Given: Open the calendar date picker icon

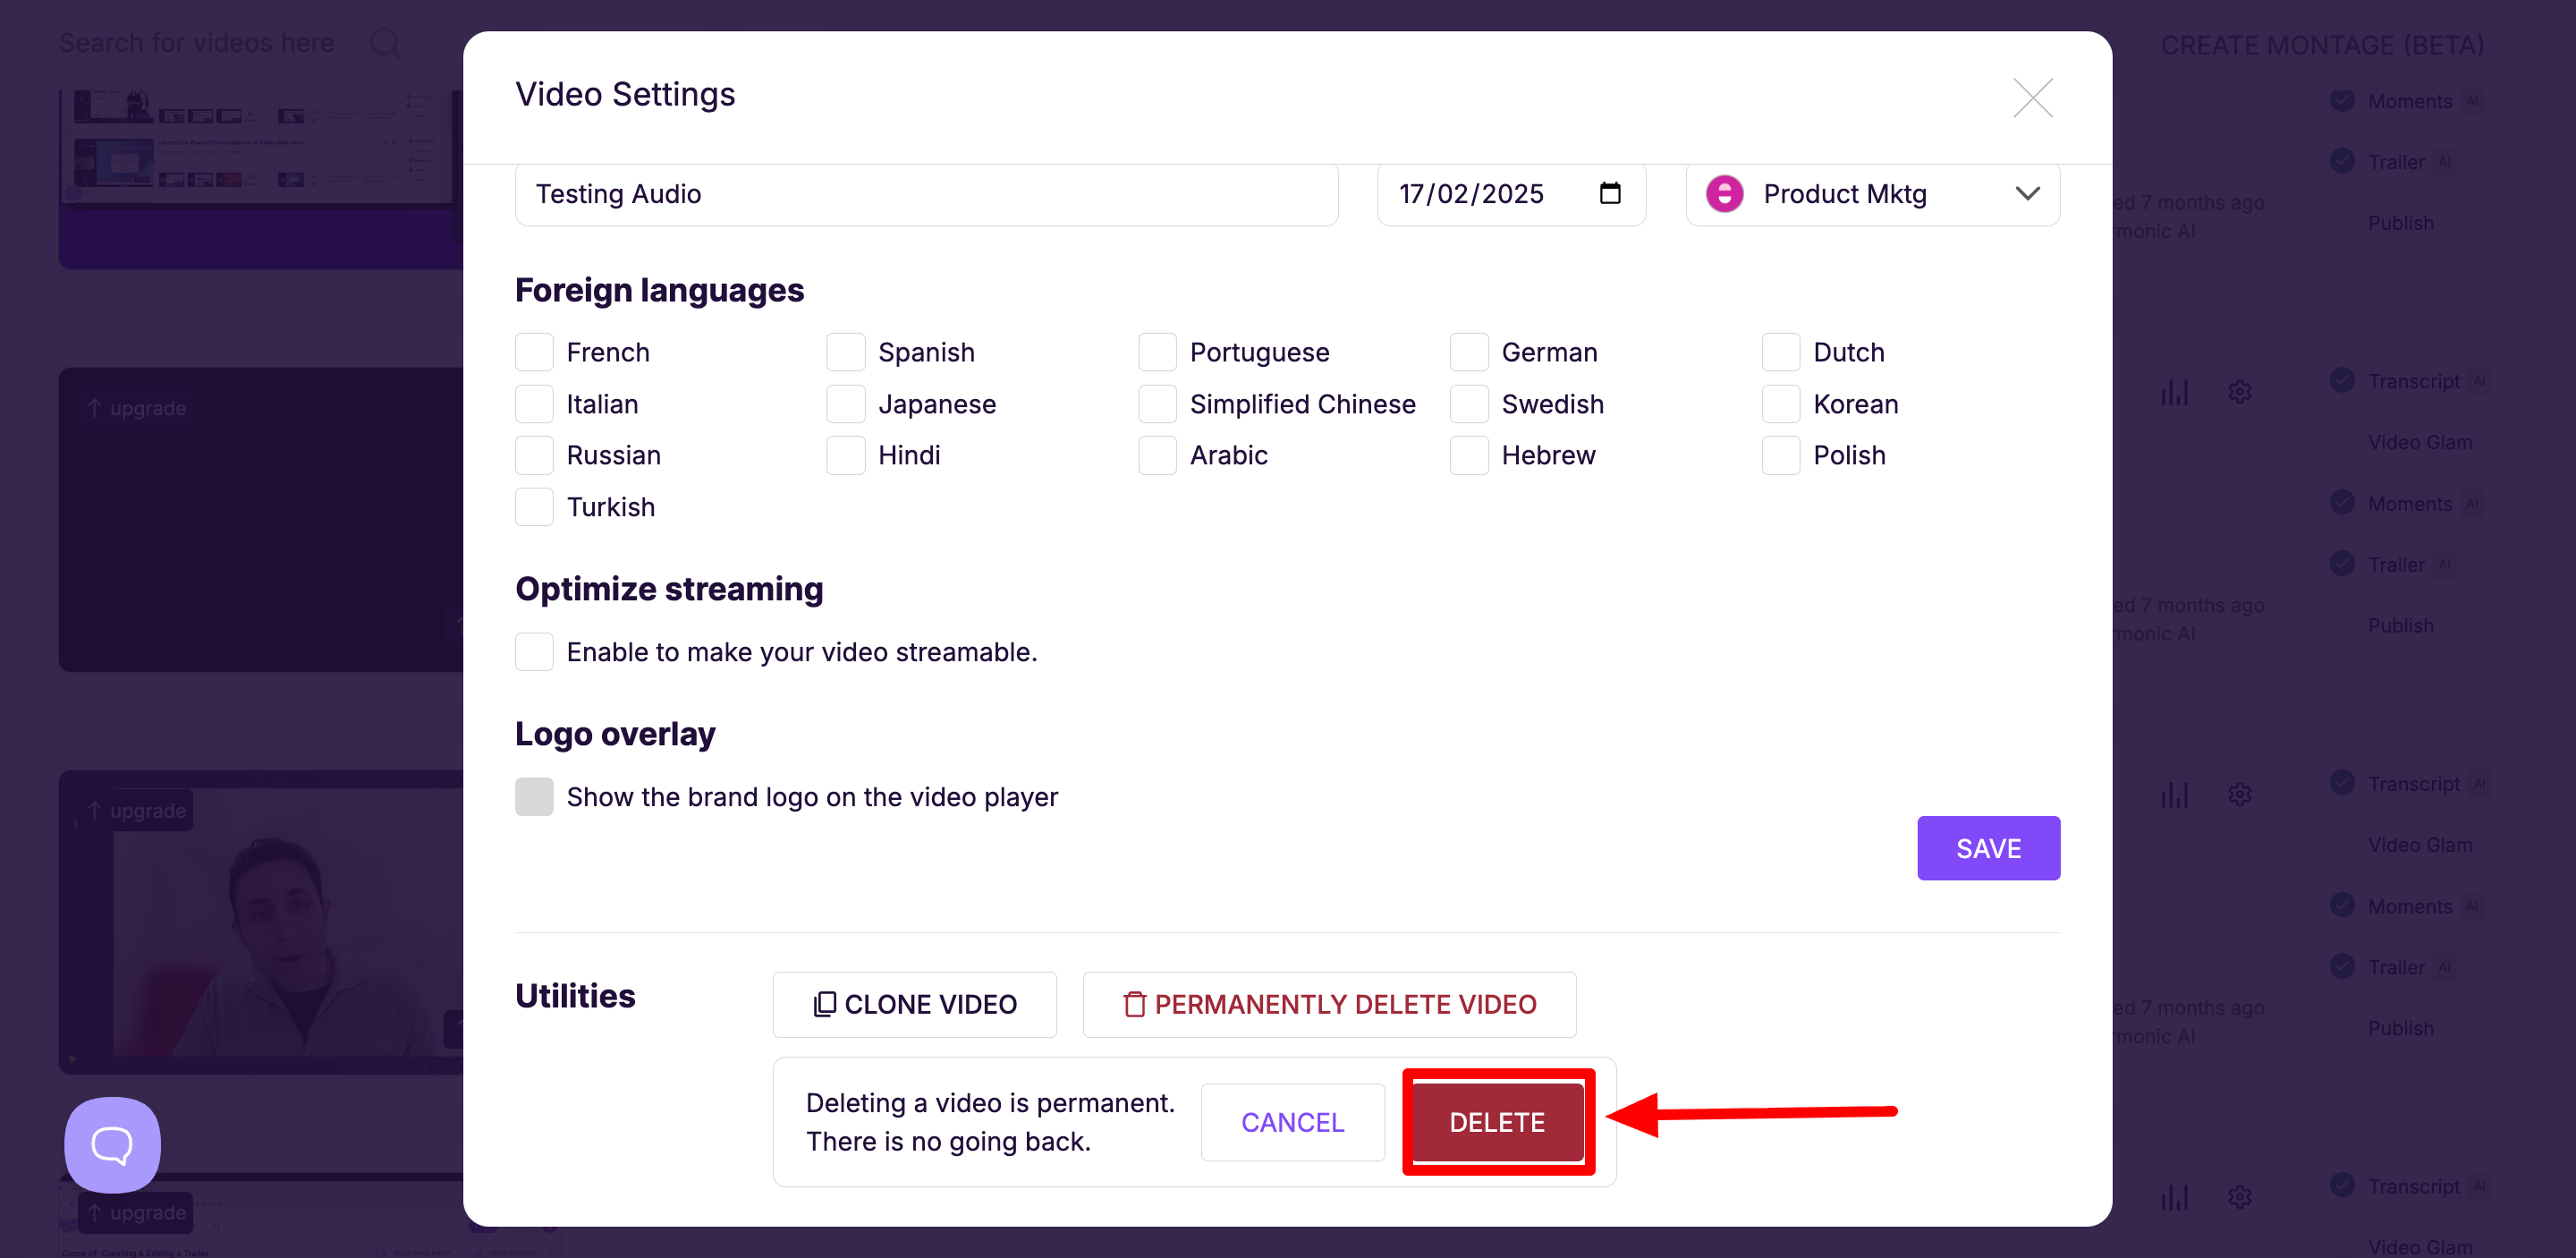Looking at the screenshot, I should (x=1609, y=193).
